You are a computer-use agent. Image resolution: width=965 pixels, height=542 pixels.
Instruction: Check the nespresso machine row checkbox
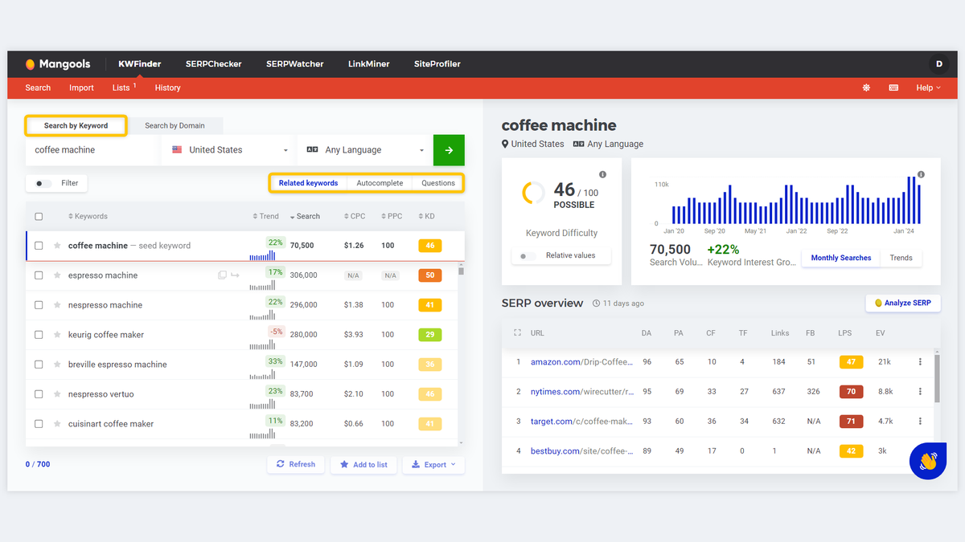(x=39, y=305)
